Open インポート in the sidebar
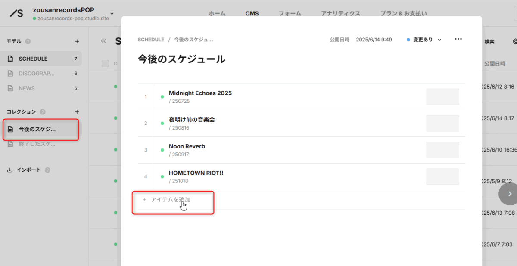This screenshot has height=266, width=517. [28, 170]
